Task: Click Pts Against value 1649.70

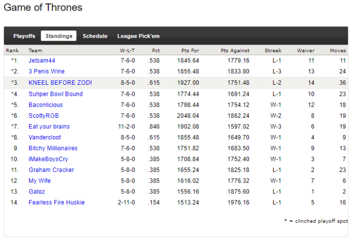Action: (x=238, y=137)
